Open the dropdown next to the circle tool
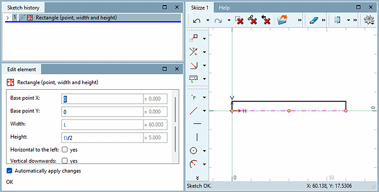 204,151
